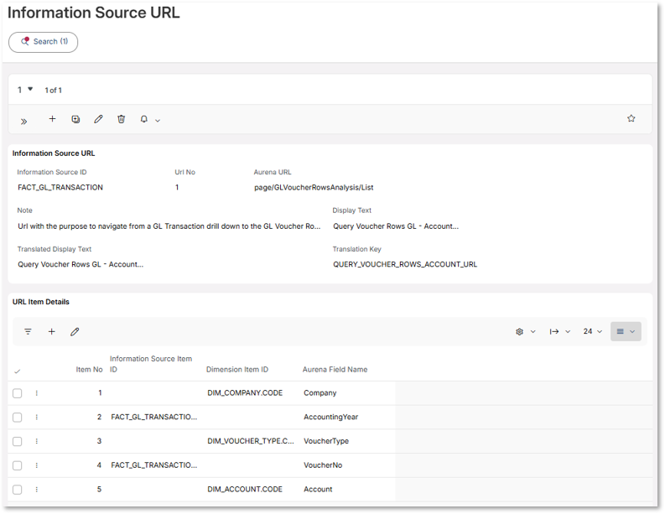Click the Note field text value

point(169,226)
